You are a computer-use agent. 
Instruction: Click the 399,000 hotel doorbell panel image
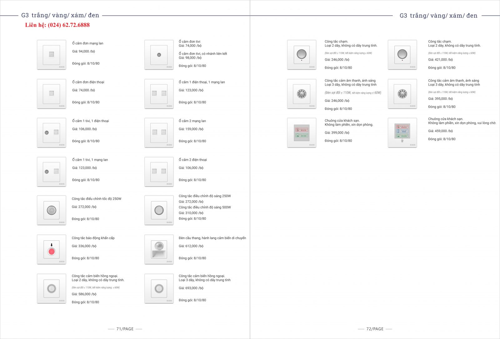302,132
